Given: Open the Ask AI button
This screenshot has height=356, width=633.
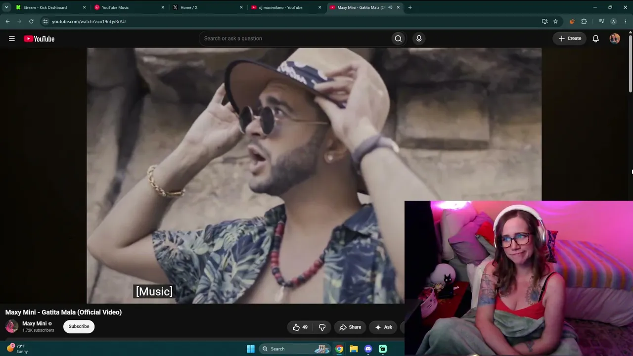Looking at the screenshot, I should 383,327.
